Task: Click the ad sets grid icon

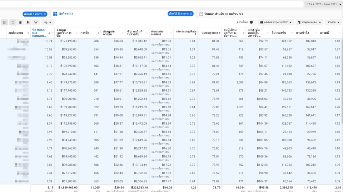Action: [55, 14]
